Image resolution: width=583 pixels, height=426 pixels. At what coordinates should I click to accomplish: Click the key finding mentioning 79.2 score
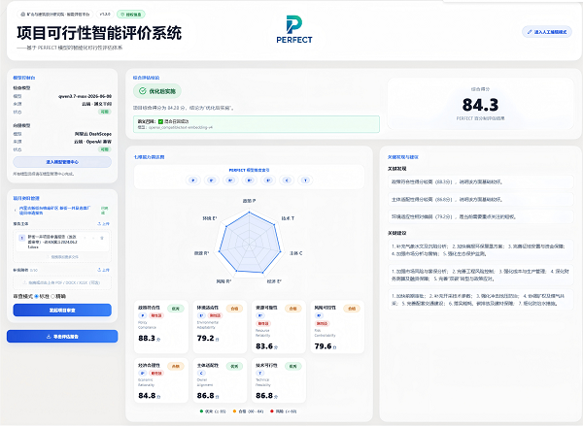tap(480, 216)
